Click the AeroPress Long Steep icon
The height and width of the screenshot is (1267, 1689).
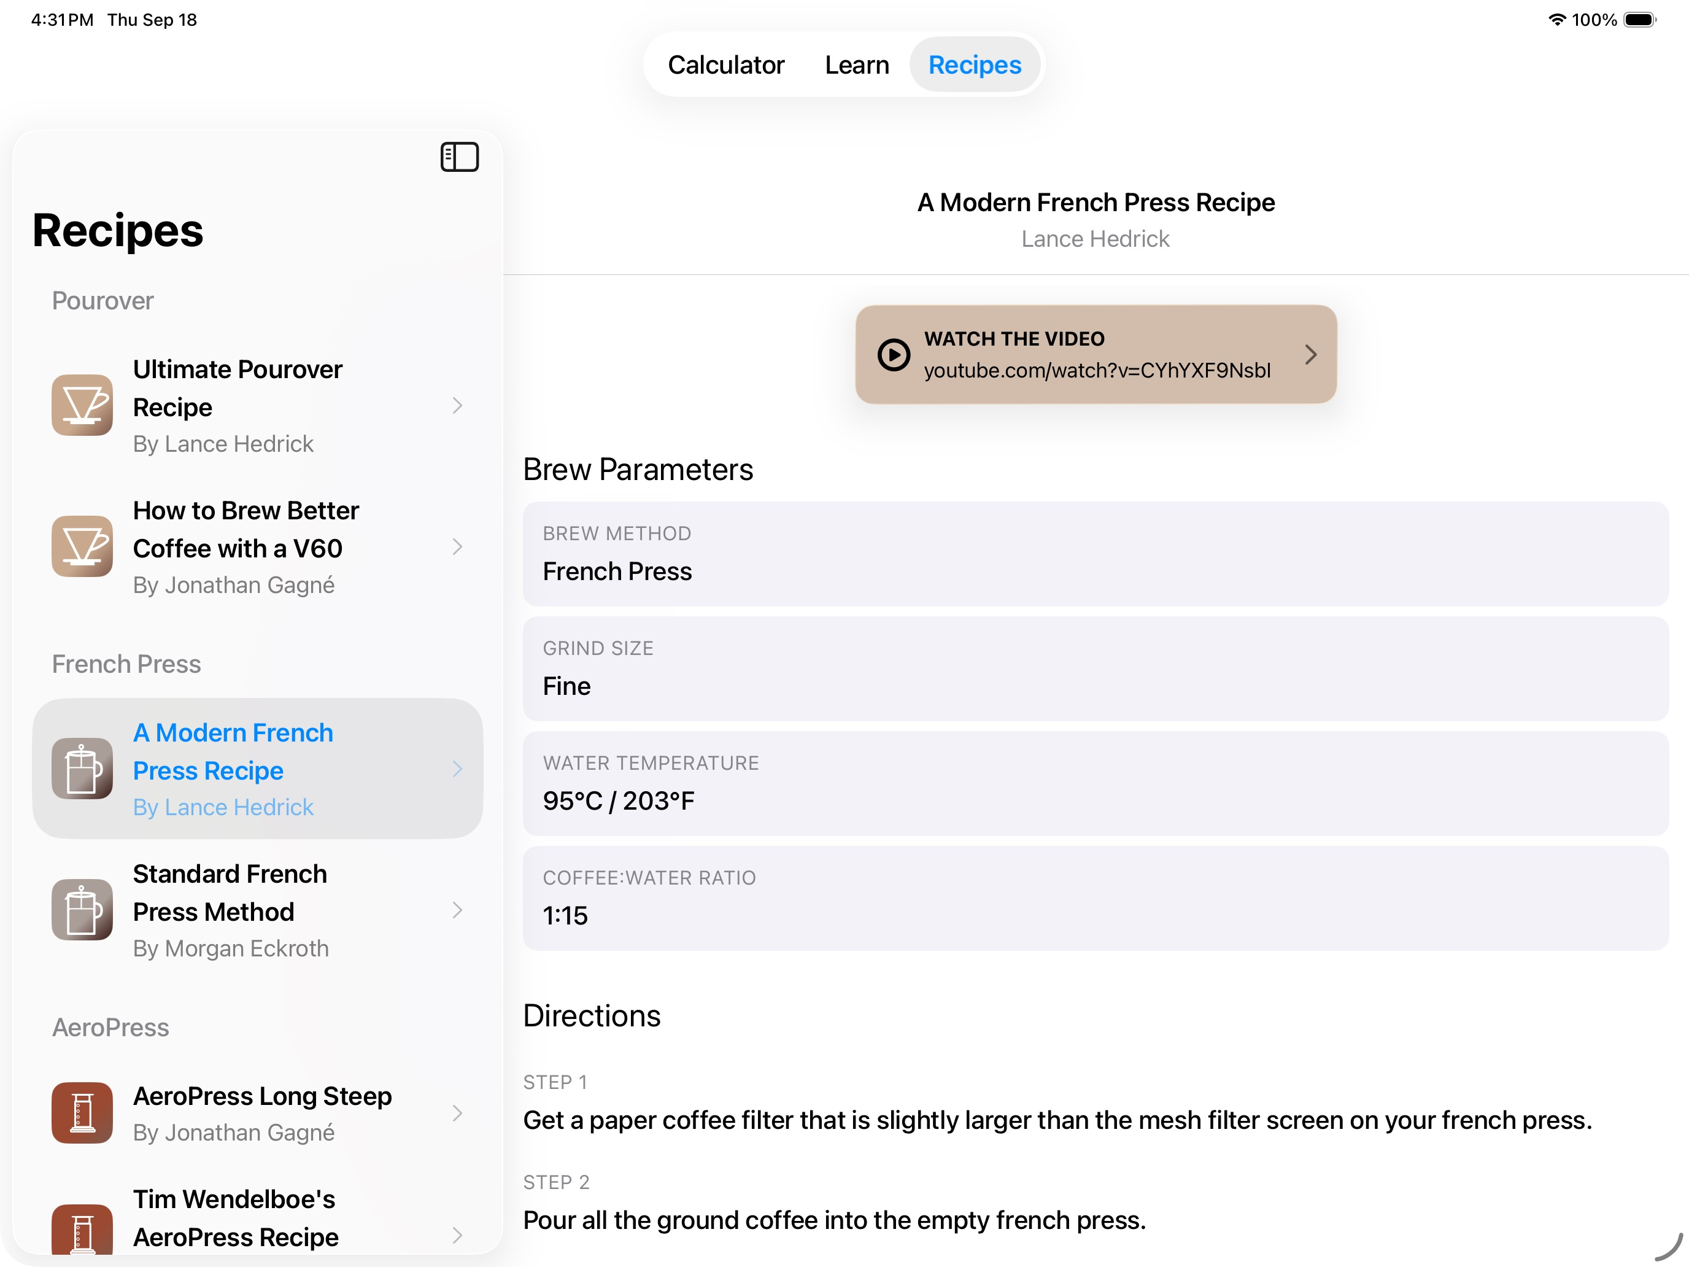click(82, 1113)
